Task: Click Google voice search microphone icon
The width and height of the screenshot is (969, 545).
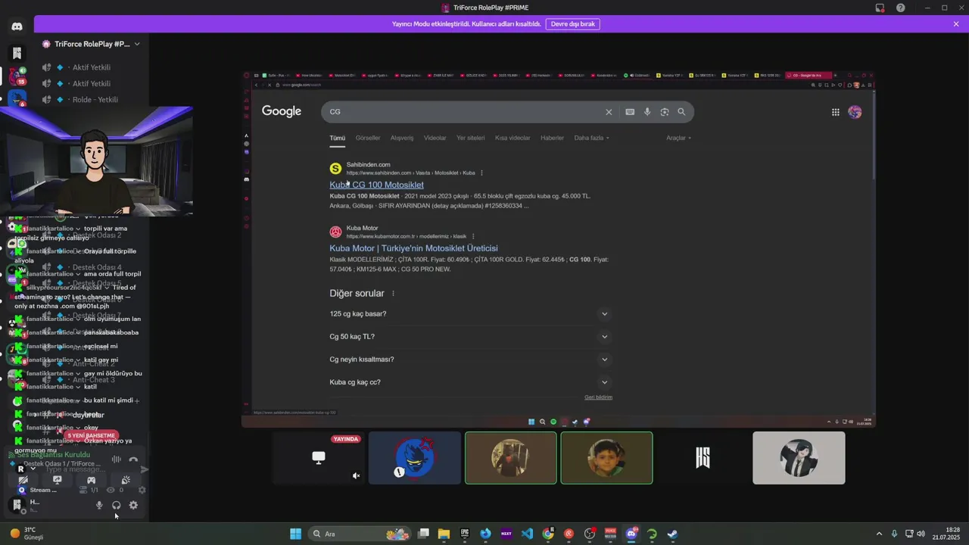Action: tap(647, 112)
